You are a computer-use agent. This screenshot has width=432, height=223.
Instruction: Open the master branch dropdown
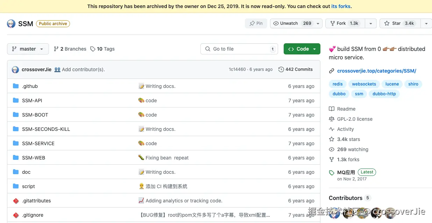click(28, 49)
